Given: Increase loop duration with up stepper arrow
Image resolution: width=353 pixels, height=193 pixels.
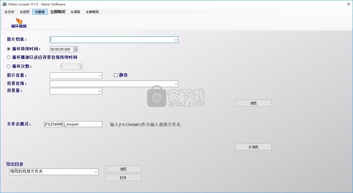Looking at the screenshot, I should [x=76, y=48].
